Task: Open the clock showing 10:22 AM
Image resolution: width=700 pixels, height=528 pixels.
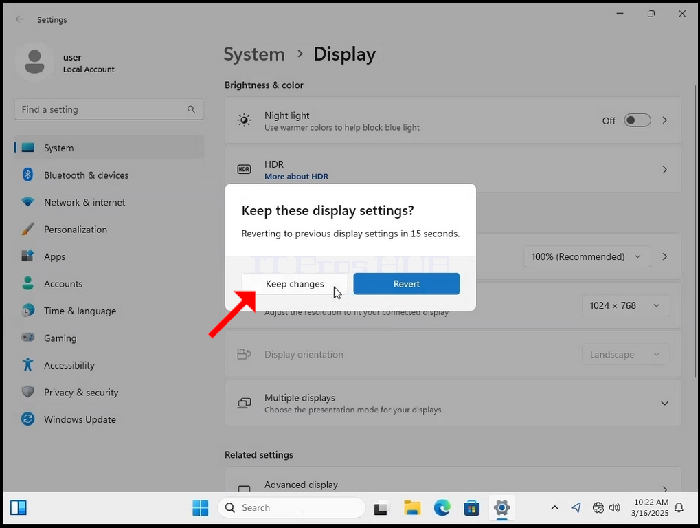Action: coord(650,508)
